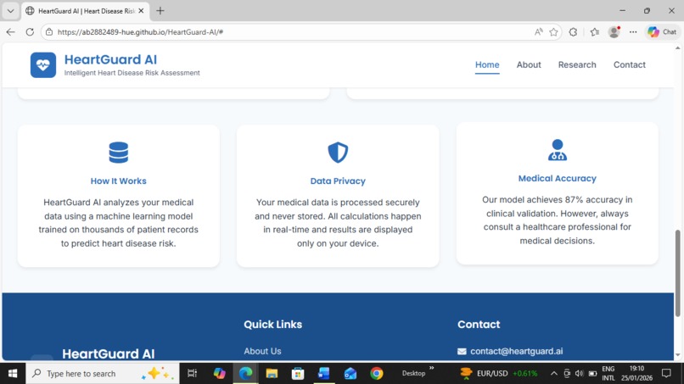The image size is (684, 384).
Task: Click the Data Privacy heading
Action: [x=338, y=181]
